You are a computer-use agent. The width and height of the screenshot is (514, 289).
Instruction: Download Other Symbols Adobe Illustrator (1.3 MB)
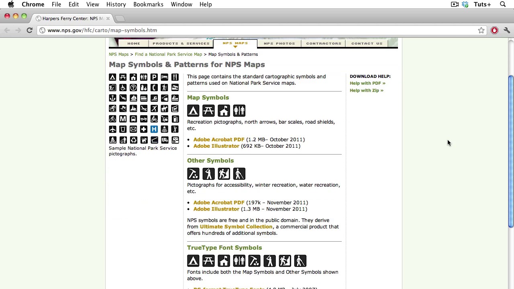pos(216,209)
